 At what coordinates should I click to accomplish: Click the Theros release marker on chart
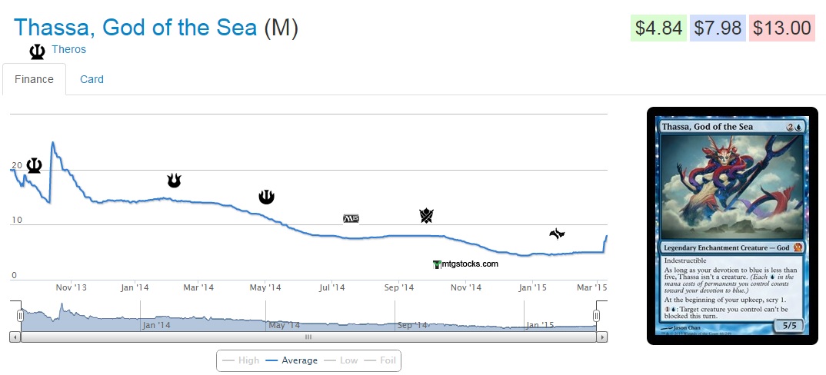click(34, 165)
